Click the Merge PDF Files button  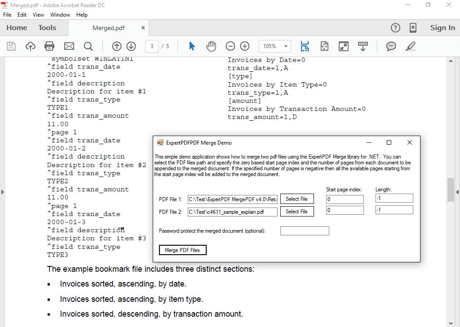coord(182,250)
